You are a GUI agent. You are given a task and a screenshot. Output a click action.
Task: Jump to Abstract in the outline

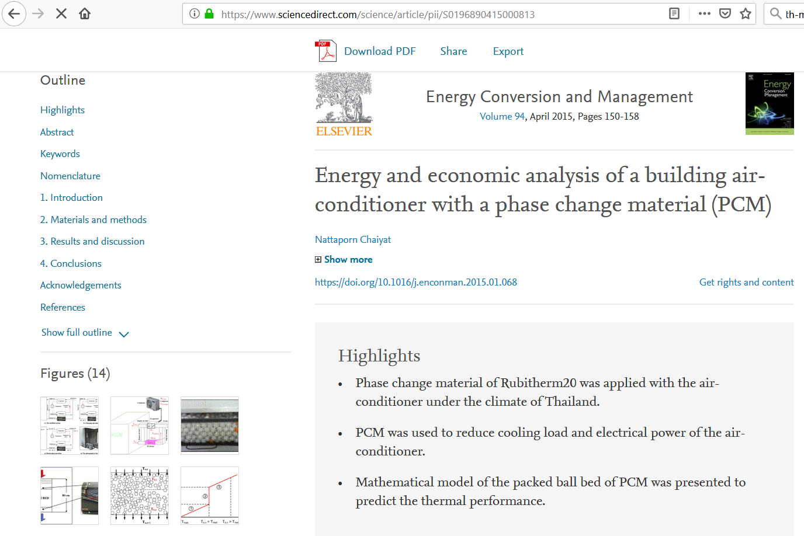click(x=57, y=132)
